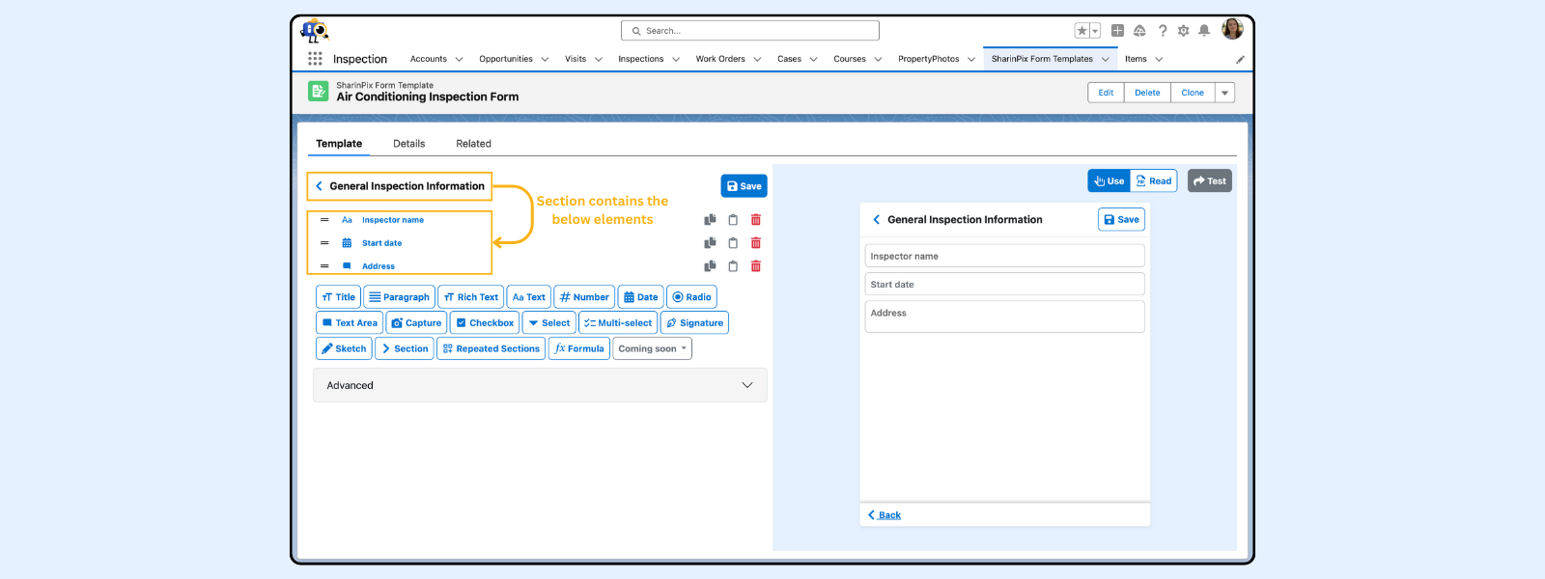Click the Inspector name field in the preview
1545x579 pixels.
click(1004, 257)
